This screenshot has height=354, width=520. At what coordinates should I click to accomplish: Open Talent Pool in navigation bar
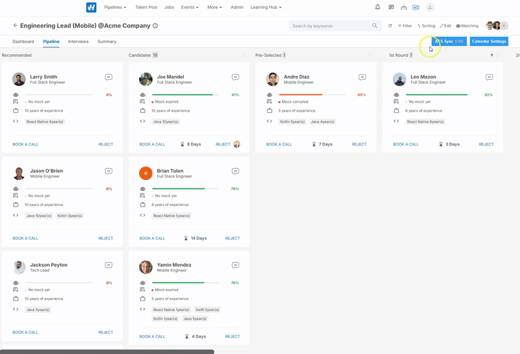146,7
